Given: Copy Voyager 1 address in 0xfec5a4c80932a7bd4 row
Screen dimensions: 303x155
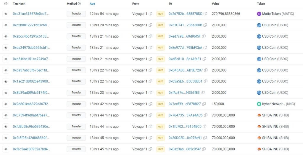Looking at the screenshot, I should tap(150, 149).
